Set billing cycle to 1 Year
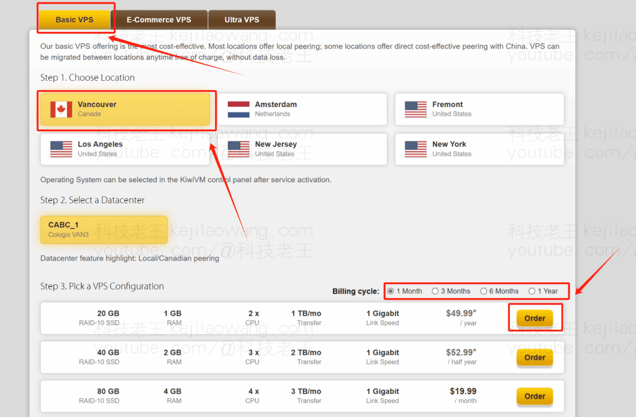 [x=532, y=291]
